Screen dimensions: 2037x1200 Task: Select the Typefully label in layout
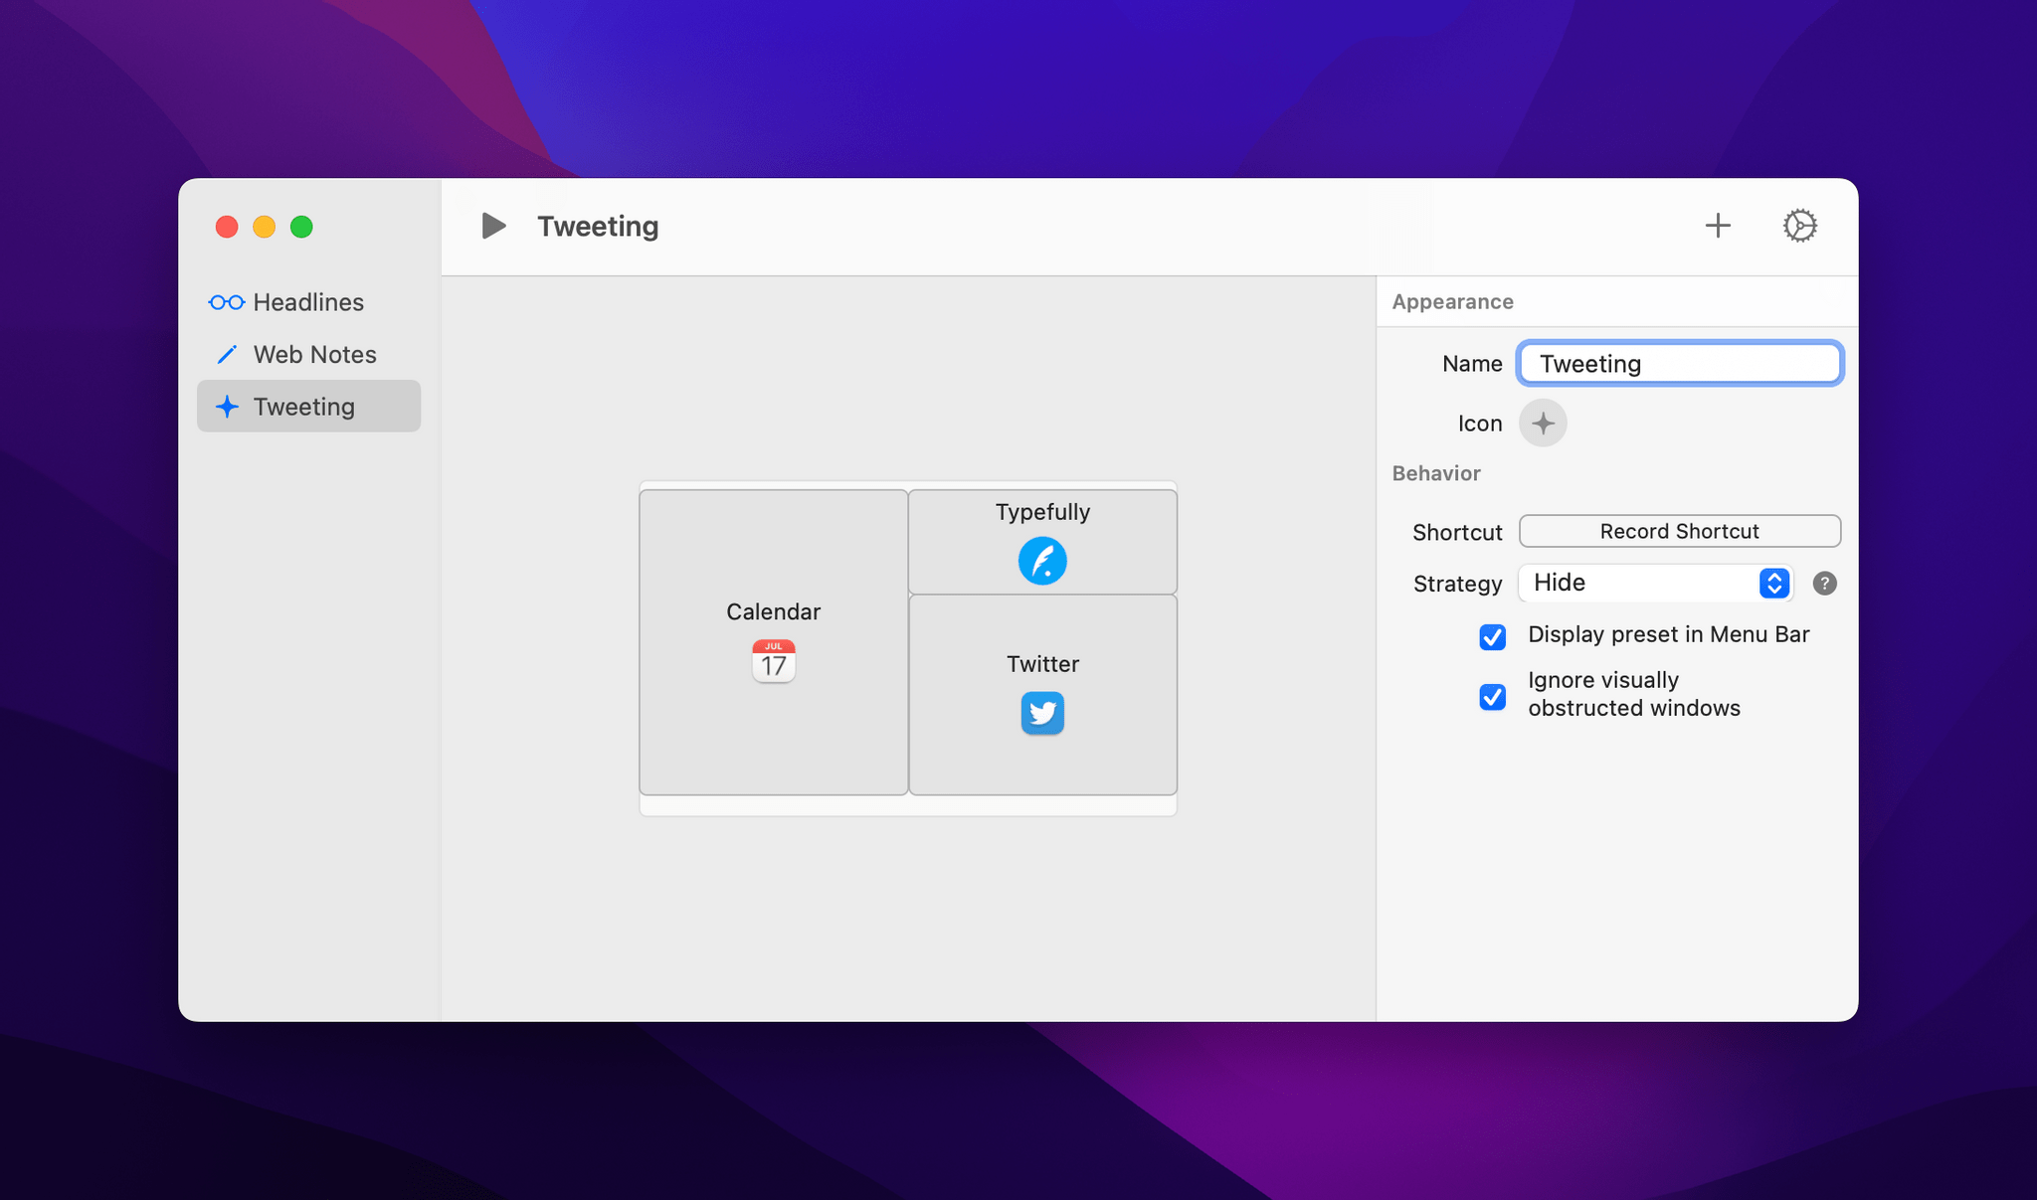pos(1042,512)
